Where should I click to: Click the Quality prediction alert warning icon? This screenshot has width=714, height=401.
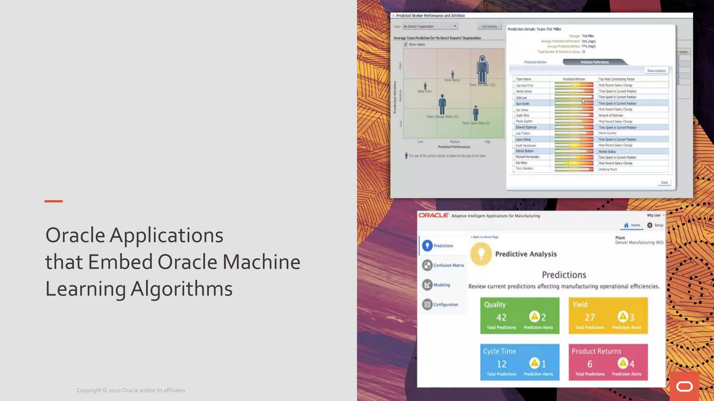coord(534,316)
